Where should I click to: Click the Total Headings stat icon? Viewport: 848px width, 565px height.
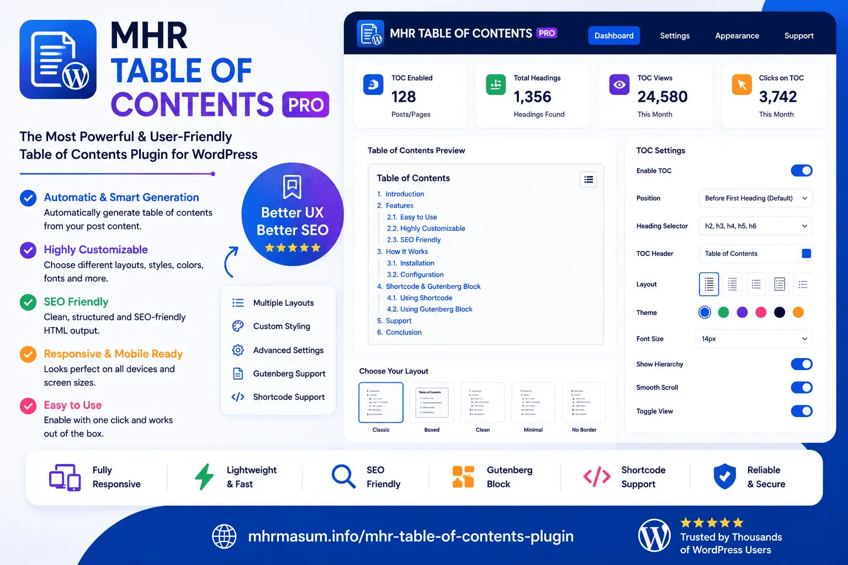496,84
